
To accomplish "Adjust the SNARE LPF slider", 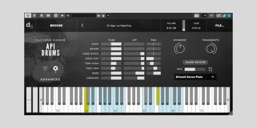I will point(134,49).
